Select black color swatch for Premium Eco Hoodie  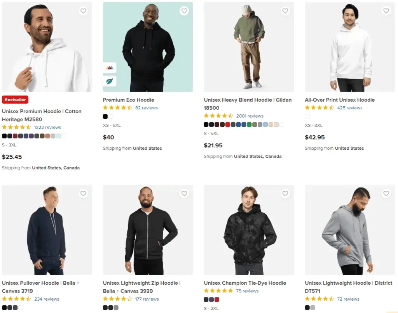pyautogui.click(x=105, y=116)
